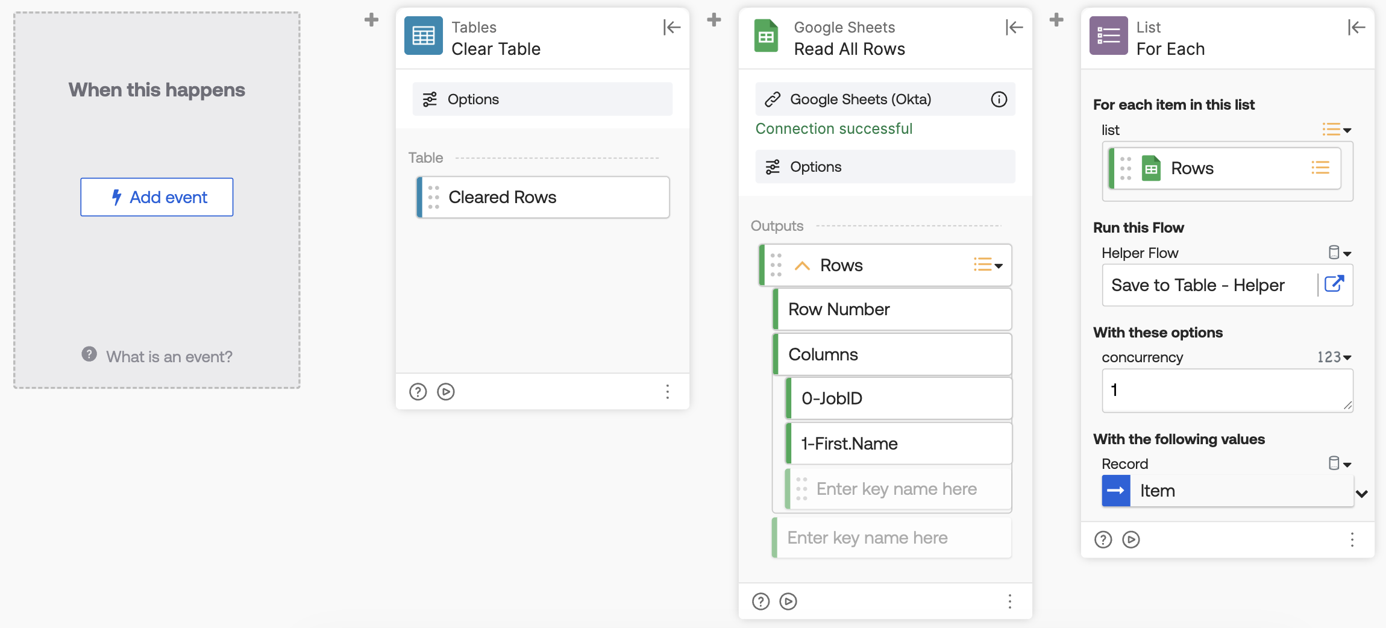Run test on Clear Table card
1386x628 pixels.
446,392
